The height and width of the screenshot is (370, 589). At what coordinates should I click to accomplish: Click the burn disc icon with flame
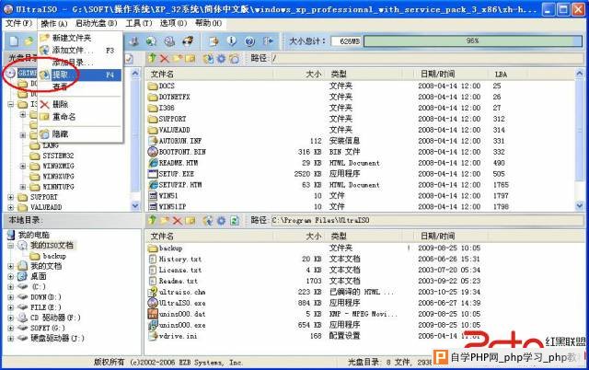click(188, 40)
